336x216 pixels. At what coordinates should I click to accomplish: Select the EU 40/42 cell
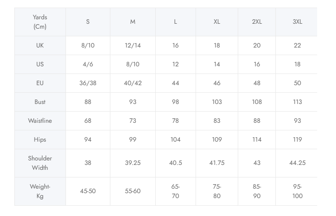[x=133, y=83]
